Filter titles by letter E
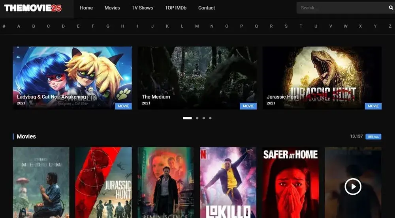This screenshot has height=218, width=395. coord(78,26)
